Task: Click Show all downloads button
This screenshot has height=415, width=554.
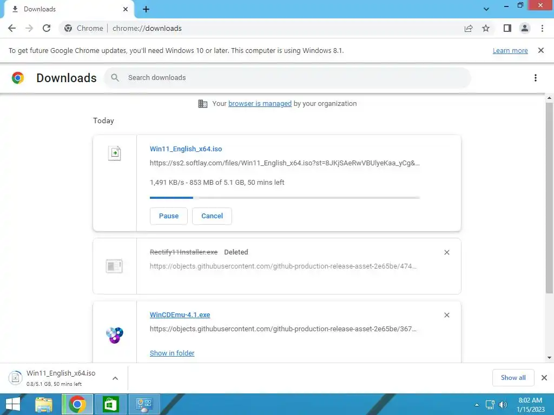Action: 513,378
